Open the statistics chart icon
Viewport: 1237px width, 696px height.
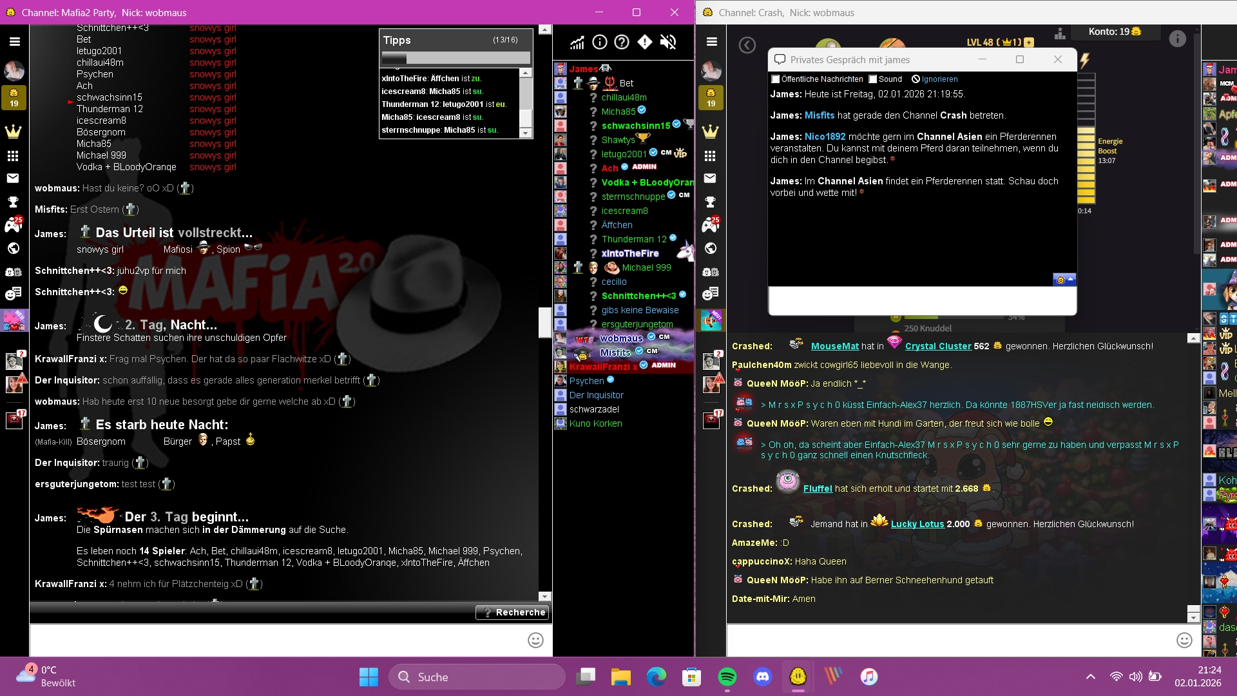tap(577, 43)
